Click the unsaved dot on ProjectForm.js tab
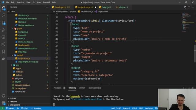 95,7
